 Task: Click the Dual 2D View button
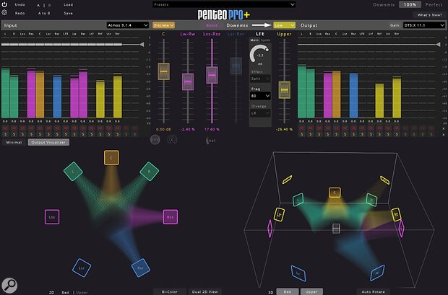click(x=205, y=291)
